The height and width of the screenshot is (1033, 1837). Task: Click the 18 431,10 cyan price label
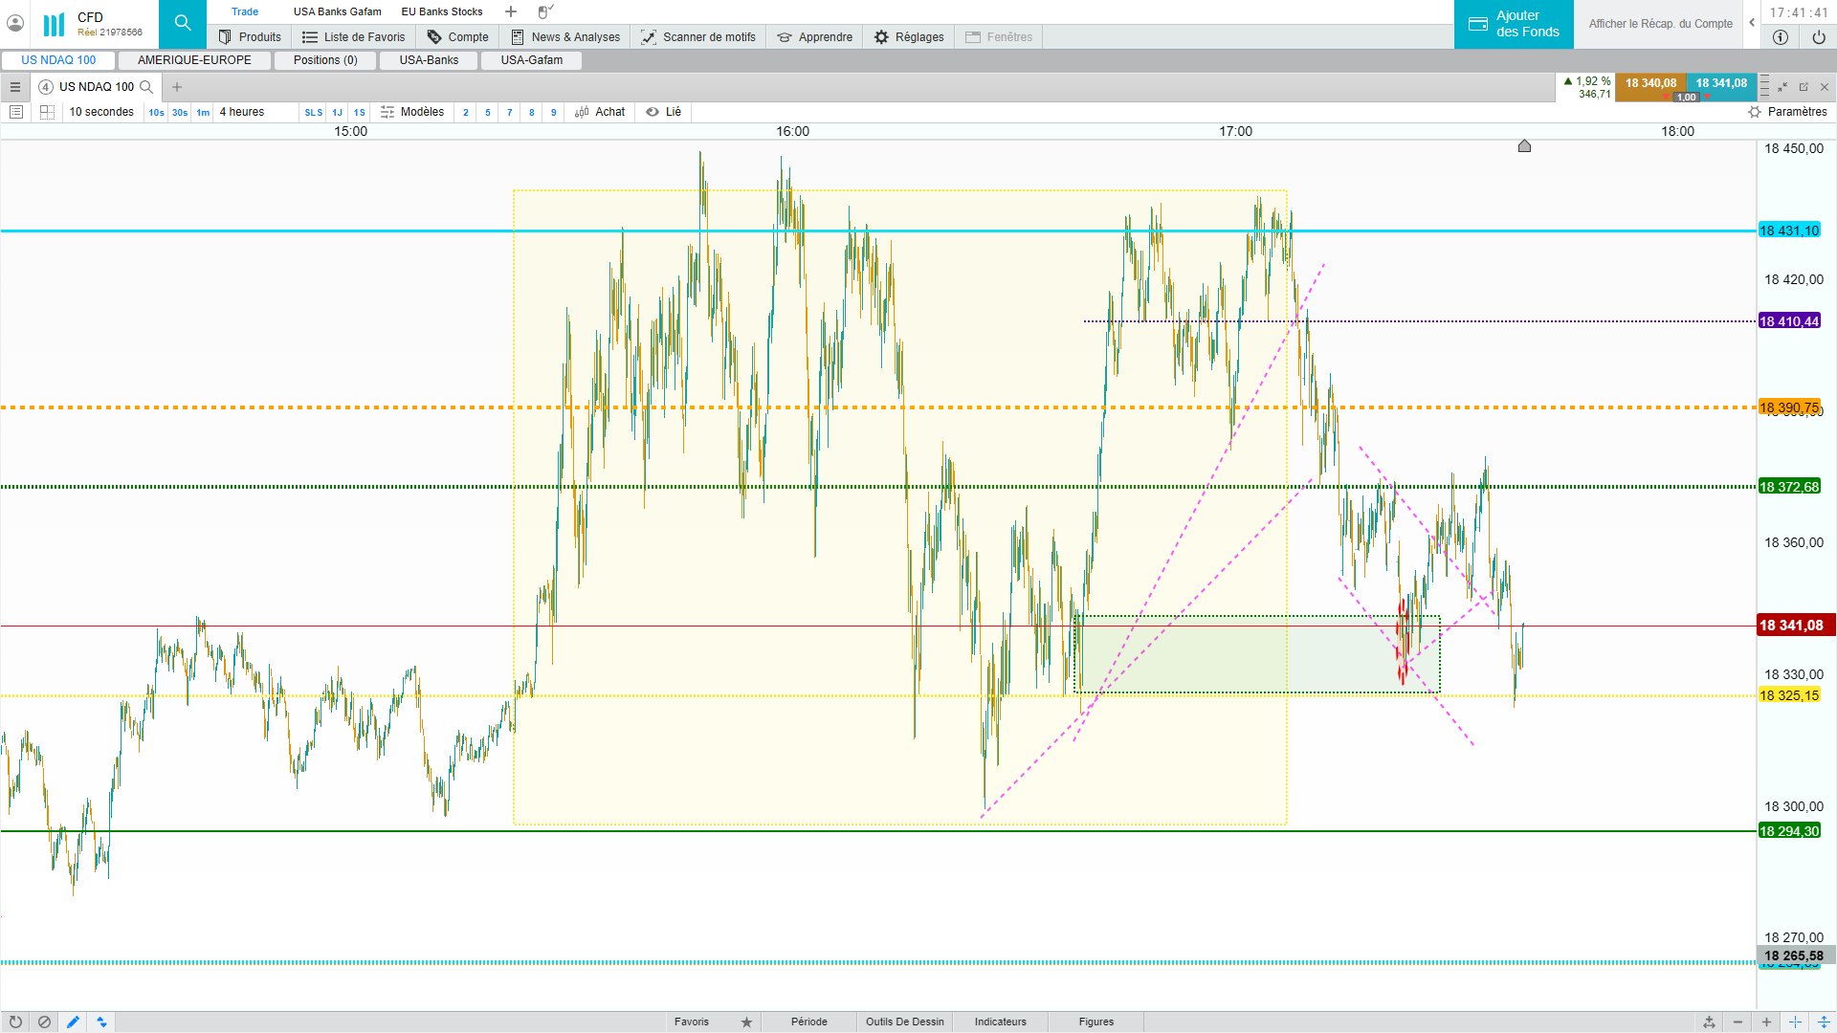tap(1789, 231)
